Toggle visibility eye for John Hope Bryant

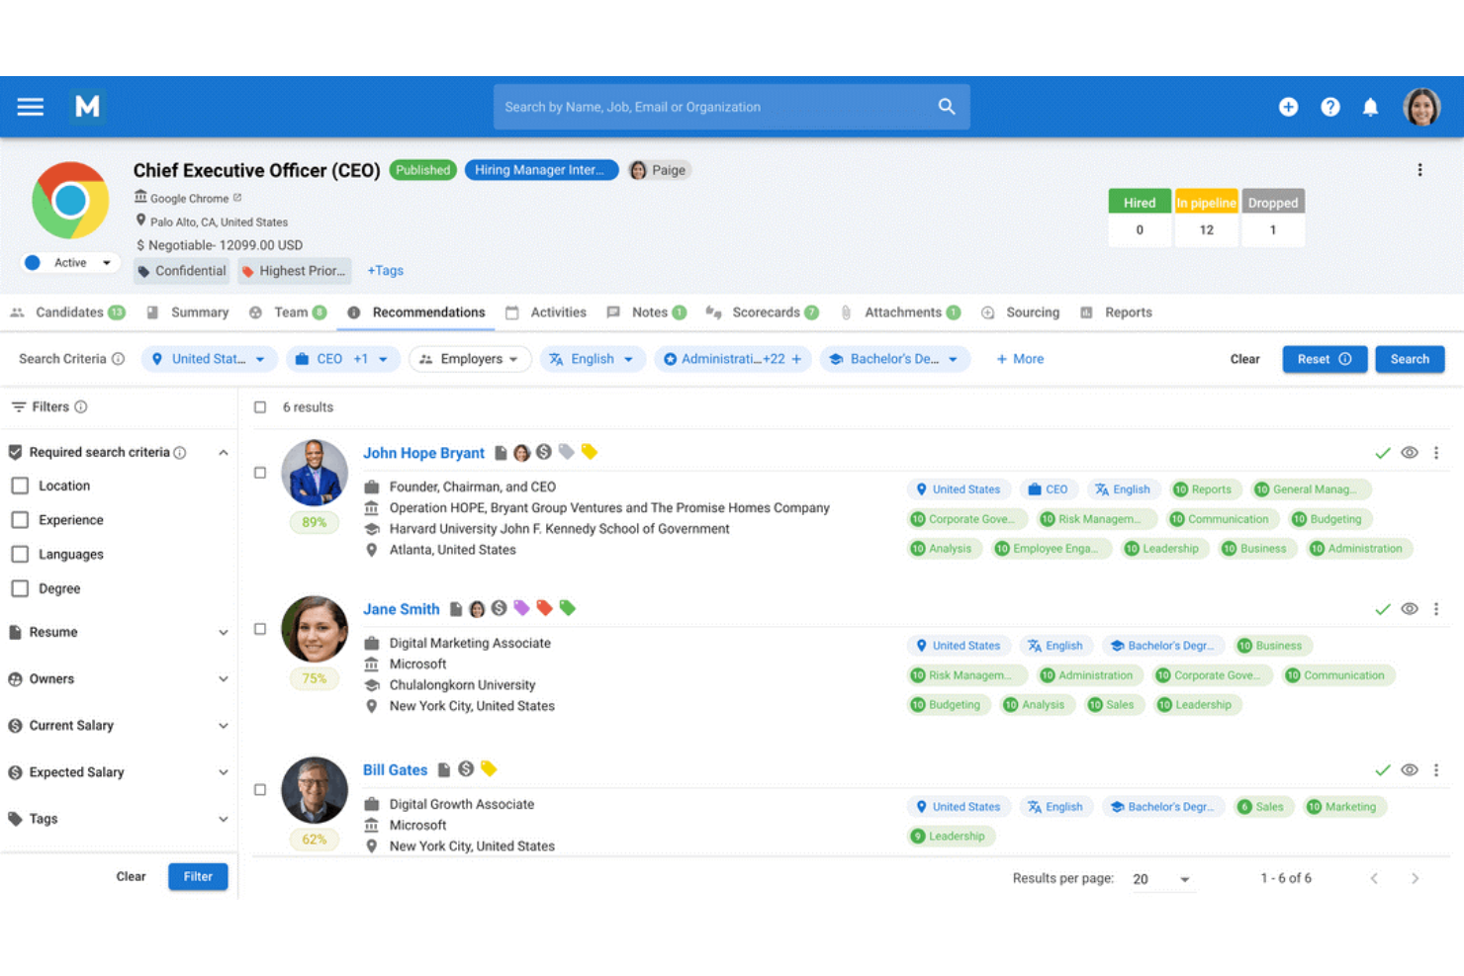tap(1410, 453)
